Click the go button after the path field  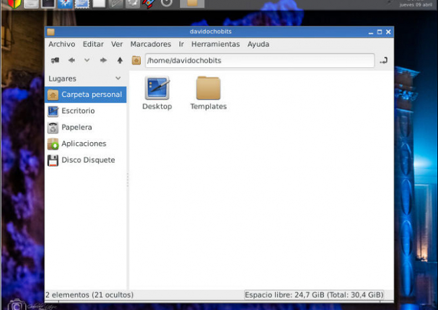point(383,61)
